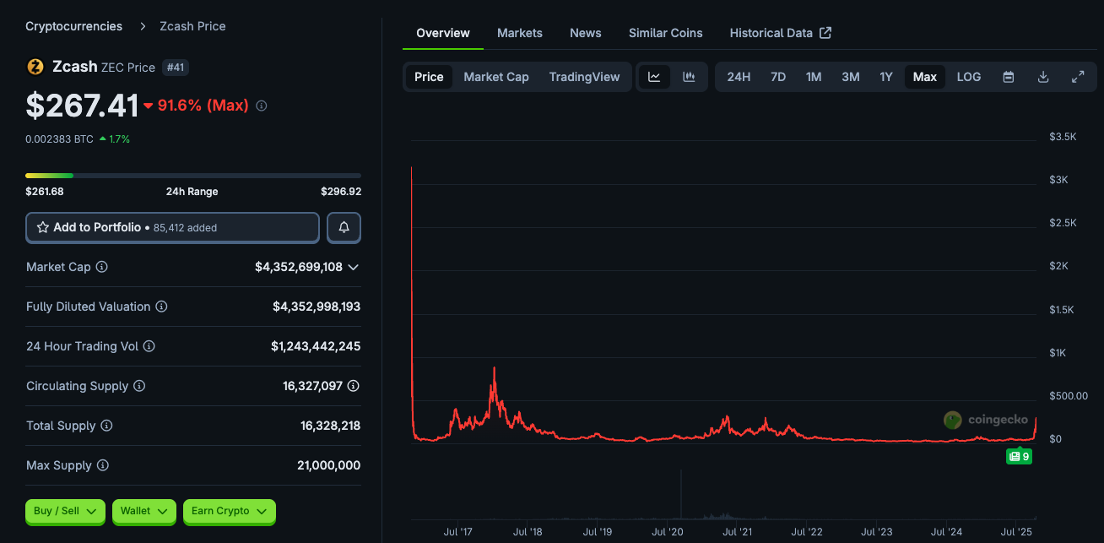Toggle the LOG scale on the chart

968,77
